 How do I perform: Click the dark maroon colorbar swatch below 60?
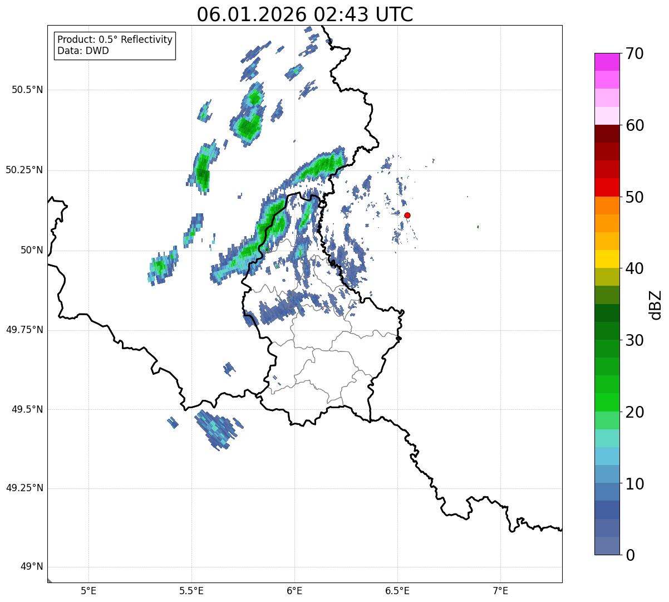point(607,134)
